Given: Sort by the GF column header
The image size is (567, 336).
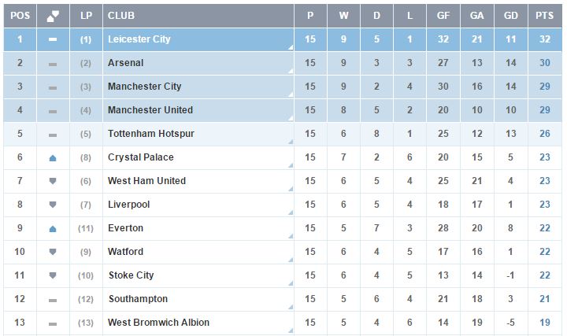Looking at the screenshot, I should click(443, 16).
